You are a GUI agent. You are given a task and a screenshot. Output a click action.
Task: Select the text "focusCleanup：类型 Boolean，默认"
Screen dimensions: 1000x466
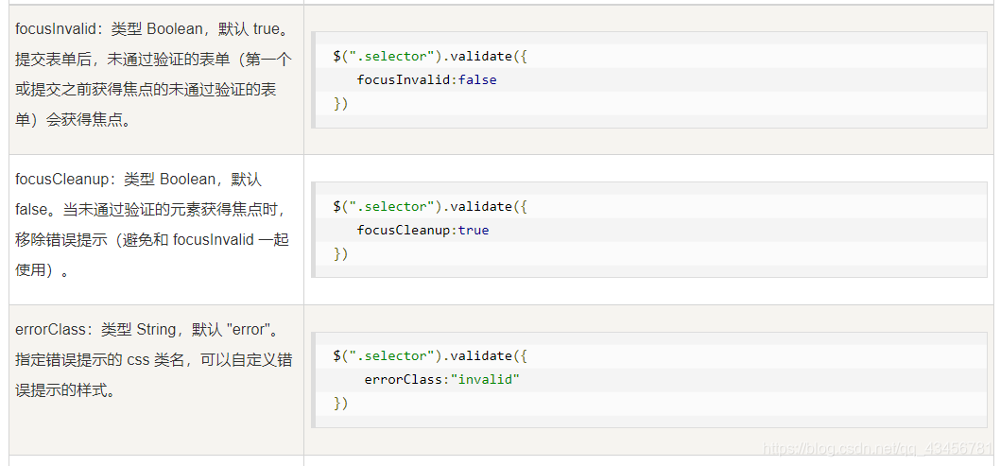click(138, 180)
